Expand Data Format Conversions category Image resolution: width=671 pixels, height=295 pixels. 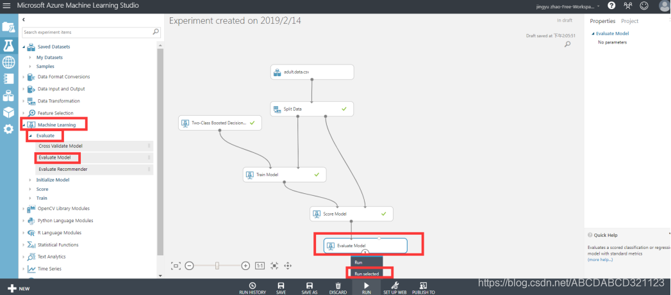click(x=24, y=77)
